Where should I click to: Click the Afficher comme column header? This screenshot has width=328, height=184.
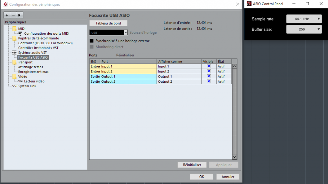tap(179, 62)
